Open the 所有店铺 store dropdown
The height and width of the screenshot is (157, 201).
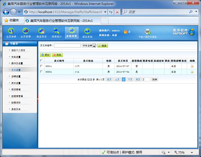coord(94,46)
